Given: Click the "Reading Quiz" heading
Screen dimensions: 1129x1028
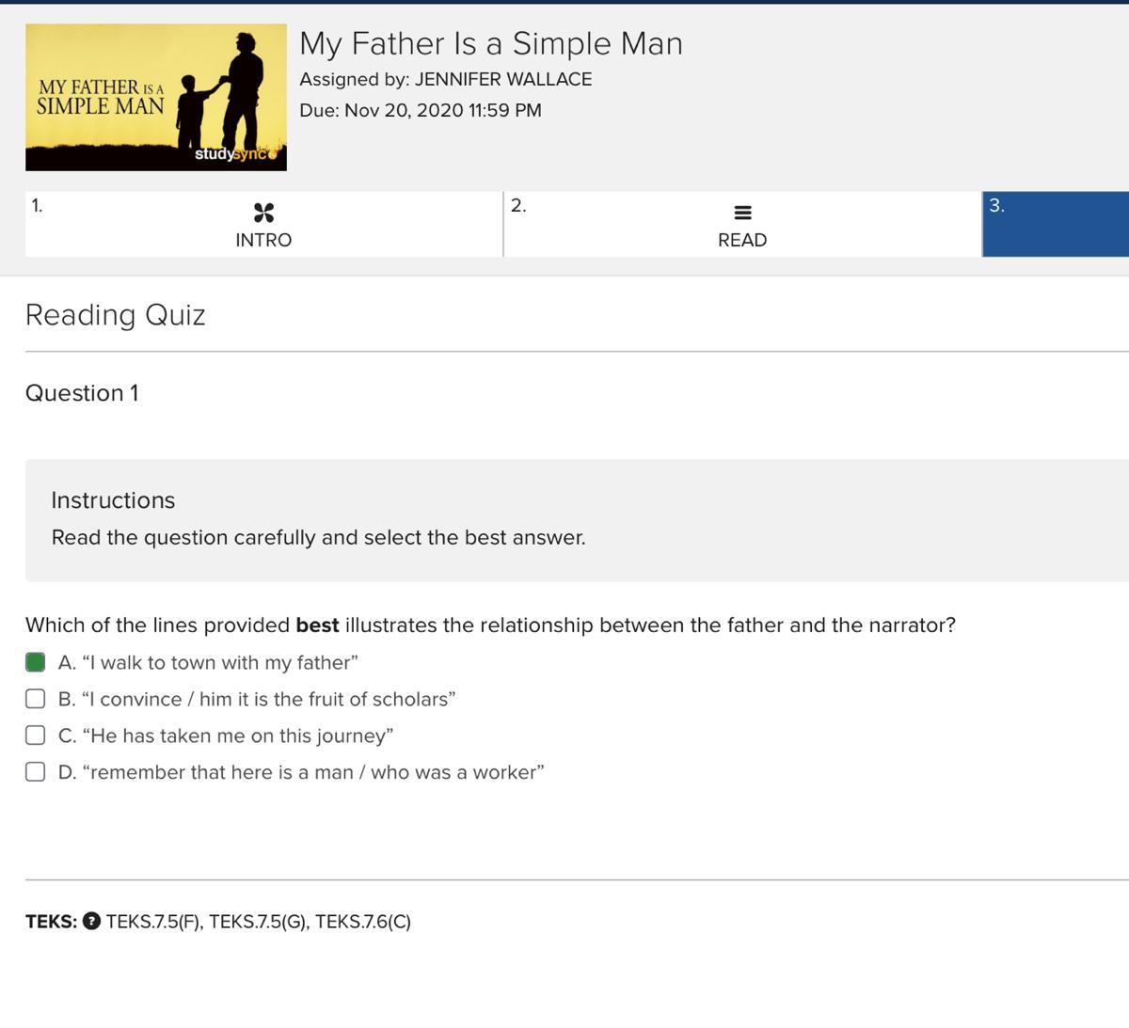Looking at the screenshot, I should (116, 314).
